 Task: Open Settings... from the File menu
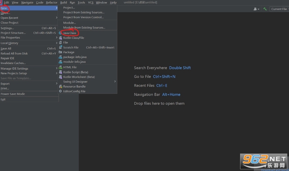(x=29, y=28)
